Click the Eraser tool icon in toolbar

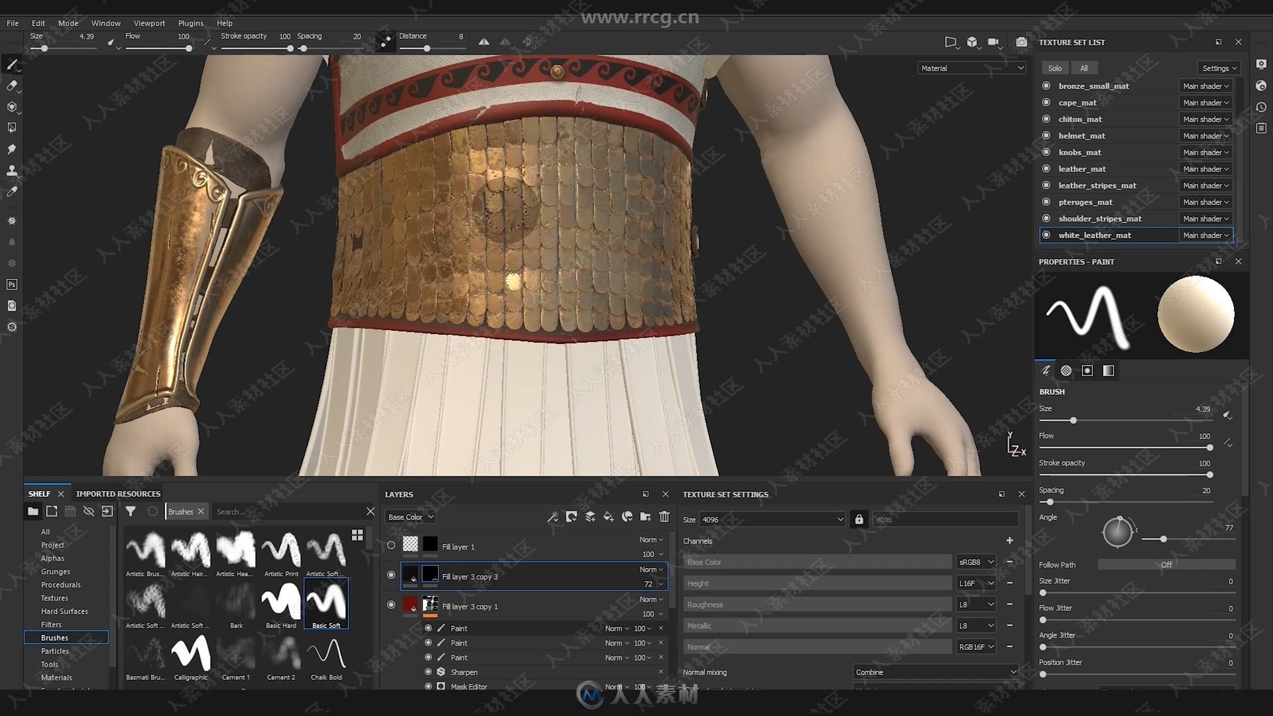point(11,86)
